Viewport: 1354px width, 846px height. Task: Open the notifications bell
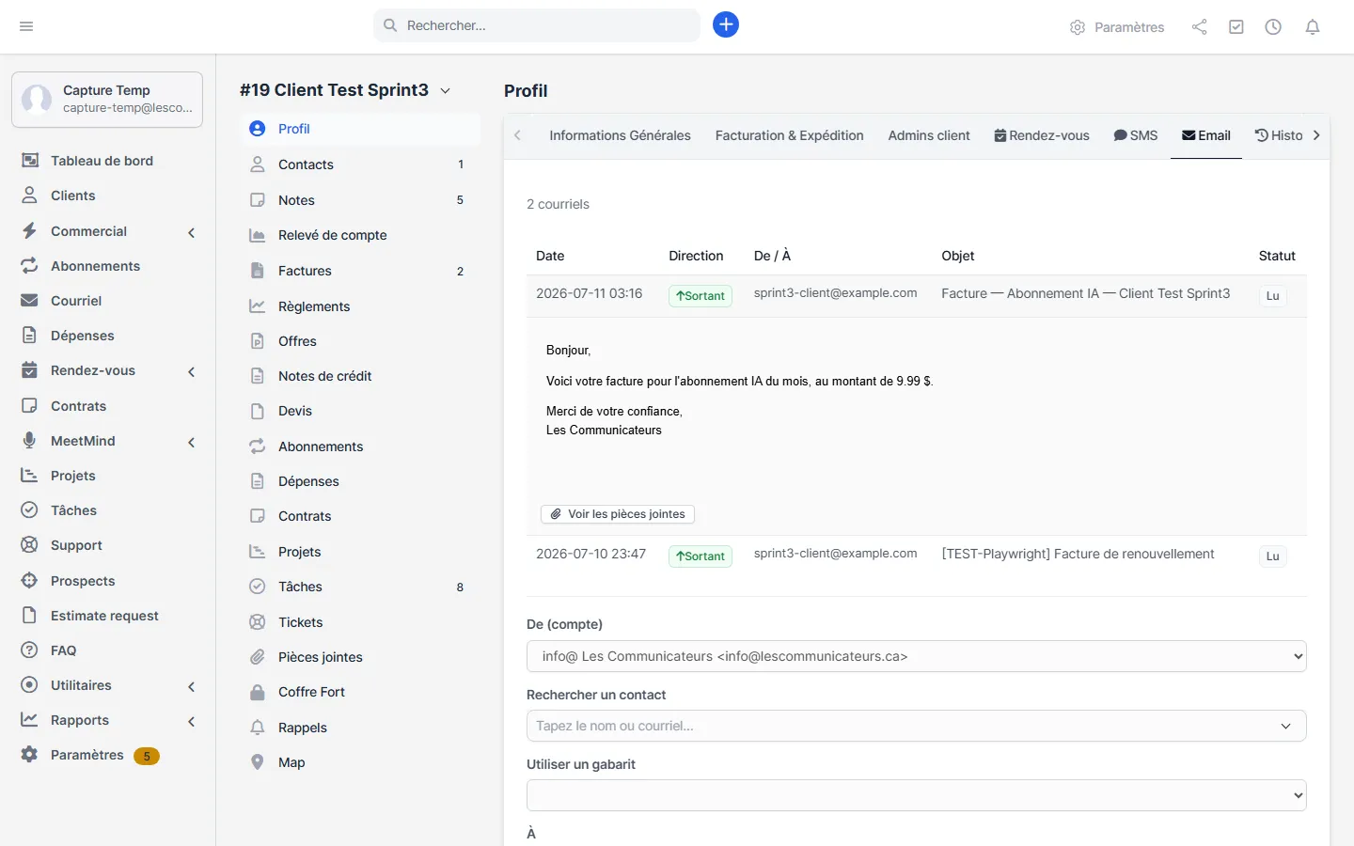[x=1313, y=27]
